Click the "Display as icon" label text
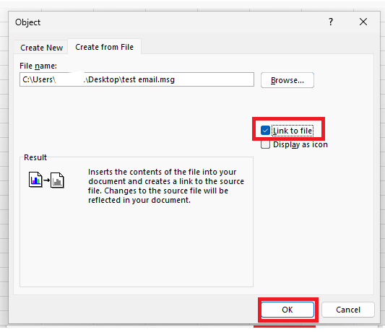385x332 pixels. pyautogui.click(x=300, y=145)
